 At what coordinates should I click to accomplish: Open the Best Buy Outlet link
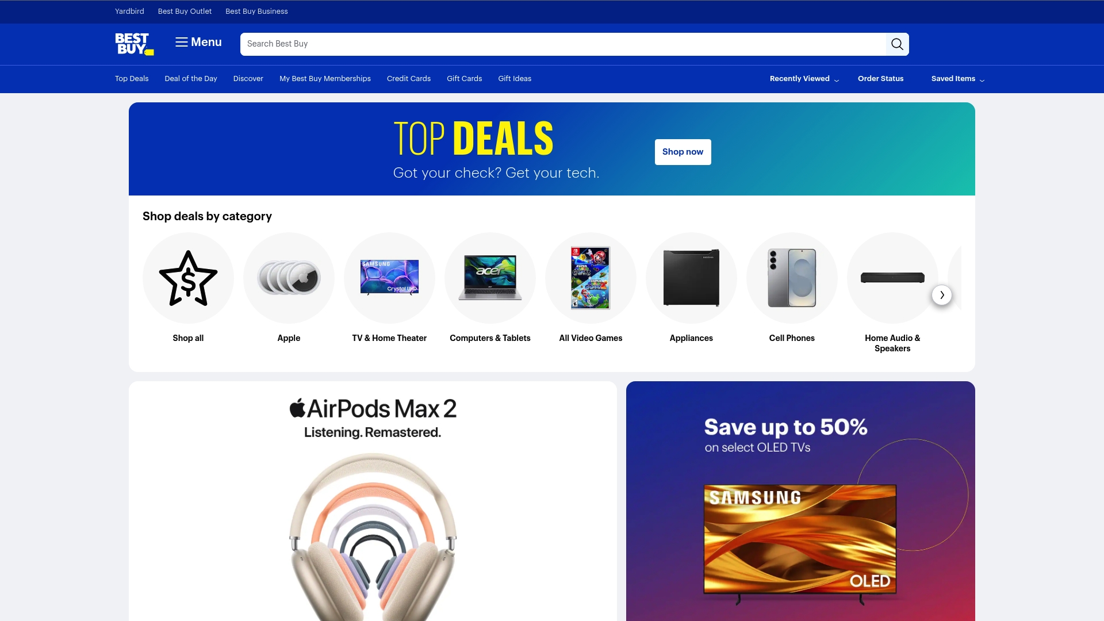point(185,11)
